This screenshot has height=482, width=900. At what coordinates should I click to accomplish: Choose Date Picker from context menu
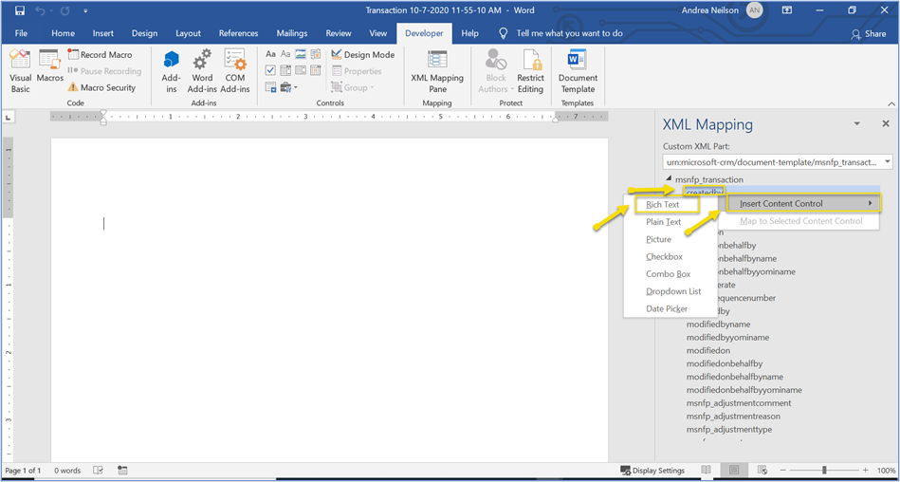click(x=667, y=308)
